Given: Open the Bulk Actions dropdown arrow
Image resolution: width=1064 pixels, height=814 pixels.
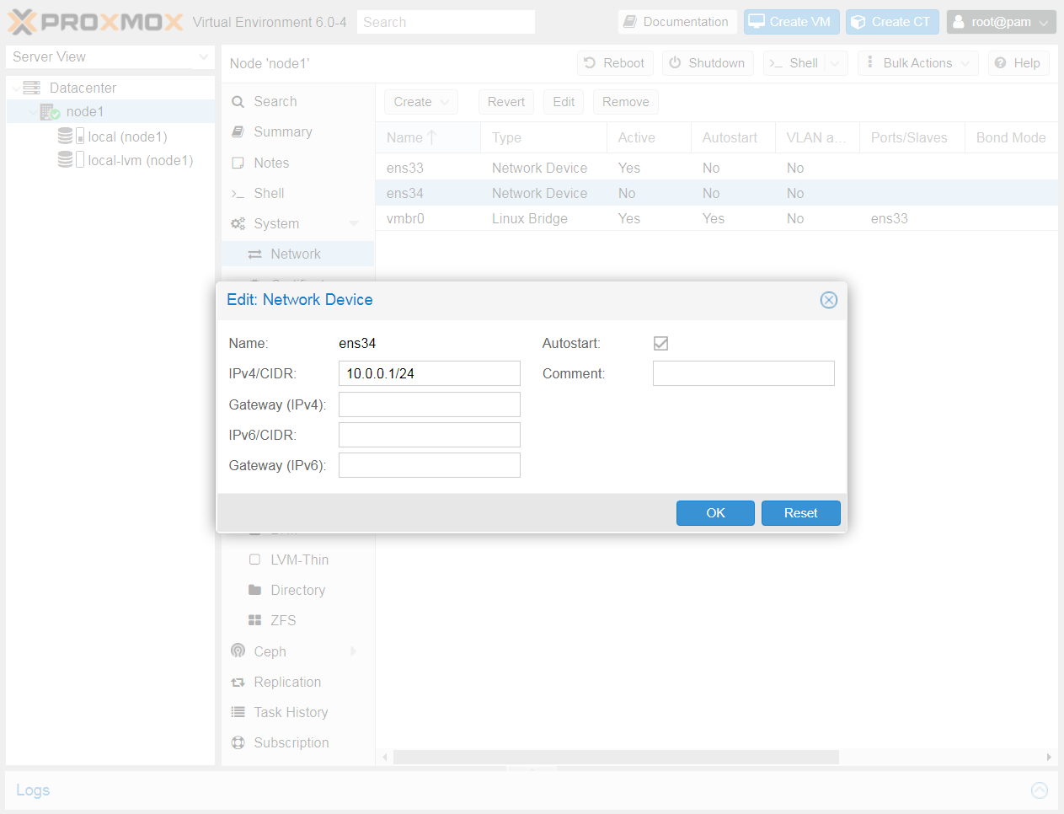Looking at the screenshot, I should coord(965,63).
